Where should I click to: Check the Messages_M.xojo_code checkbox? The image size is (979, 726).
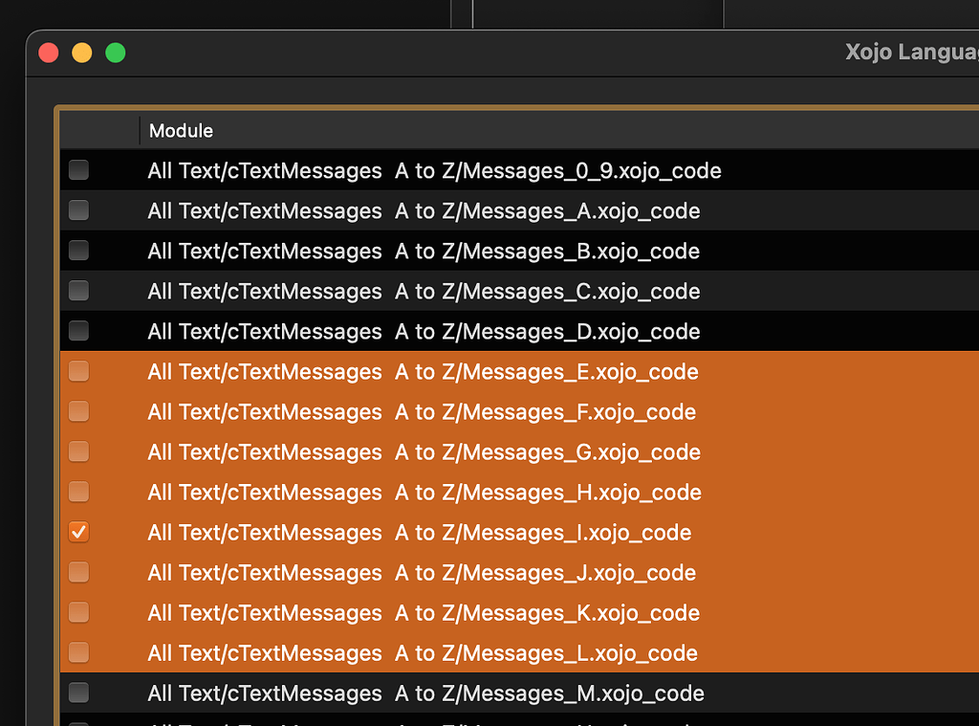point(78,693)
